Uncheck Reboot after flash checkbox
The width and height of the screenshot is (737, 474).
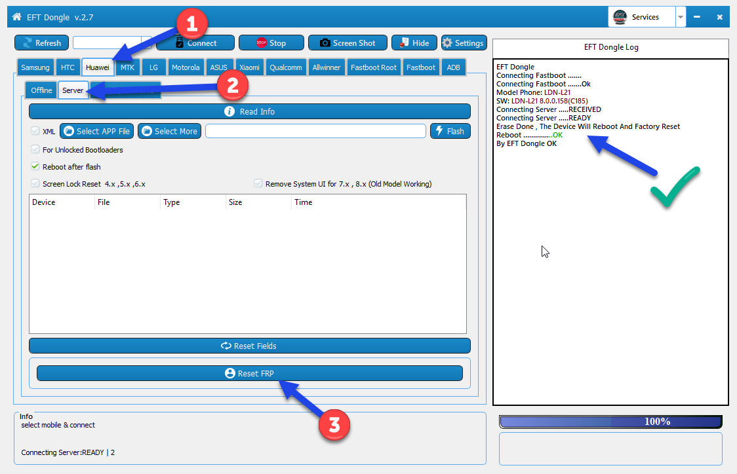point(35,166)
